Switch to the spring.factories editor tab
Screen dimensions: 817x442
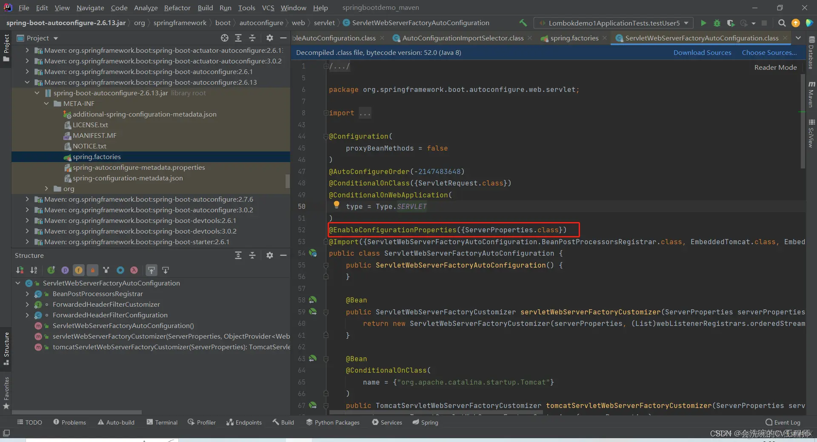tap(574, 38)
